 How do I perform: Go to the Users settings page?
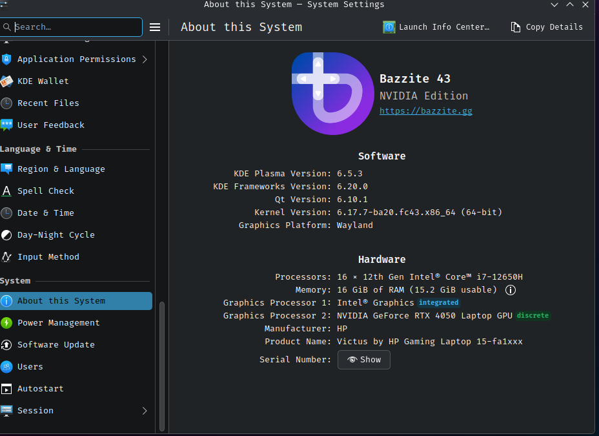(x=30, y=367)
